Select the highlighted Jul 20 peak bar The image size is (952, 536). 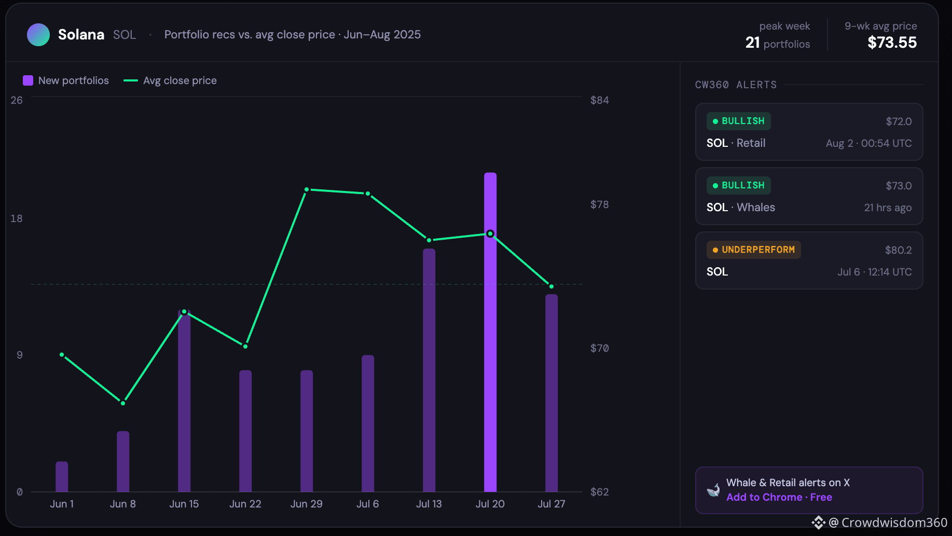[x=490, y=332]
